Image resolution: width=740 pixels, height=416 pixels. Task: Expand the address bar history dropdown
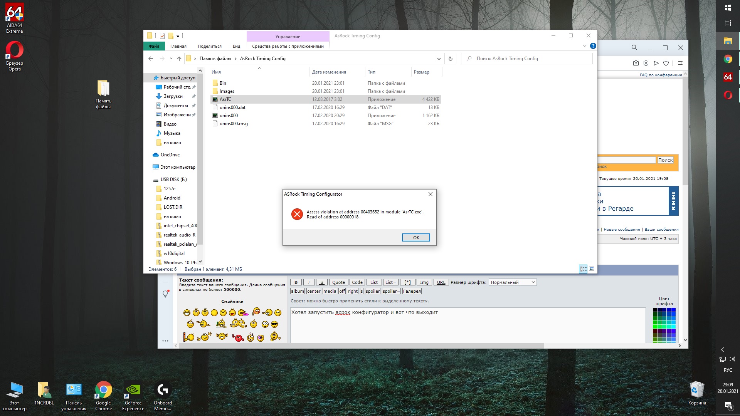tap(439, 59)
